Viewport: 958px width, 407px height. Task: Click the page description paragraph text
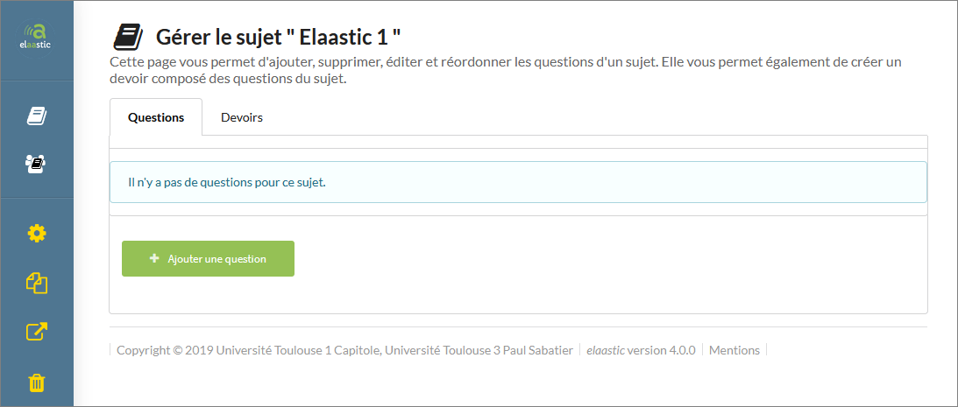coord(505,71)
